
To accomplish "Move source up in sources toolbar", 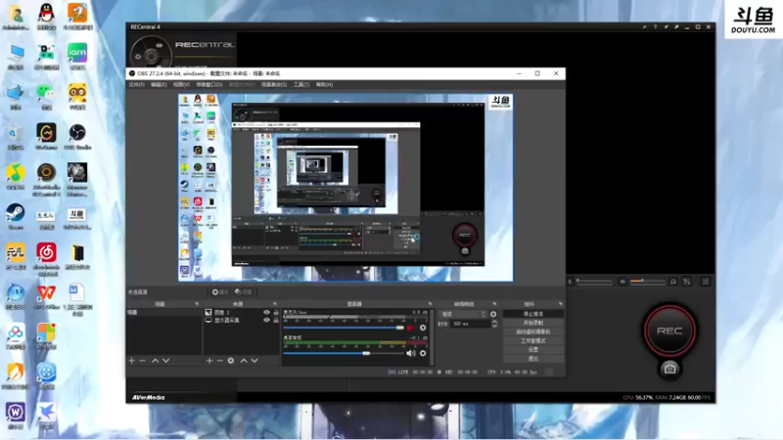I will 244,360.
